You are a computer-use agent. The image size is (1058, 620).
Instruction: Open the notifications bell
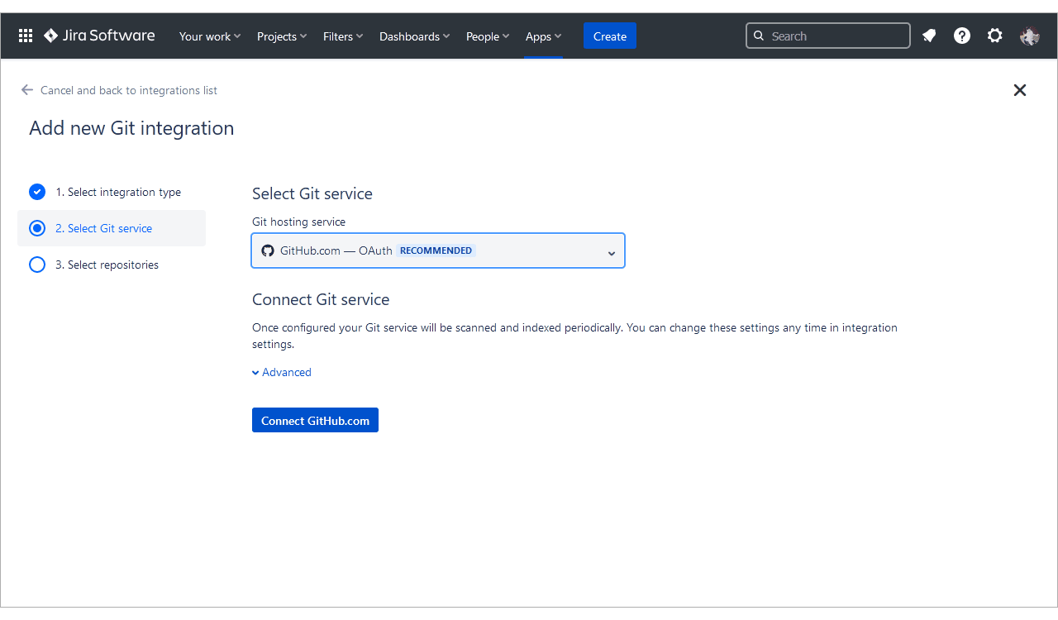929,36
